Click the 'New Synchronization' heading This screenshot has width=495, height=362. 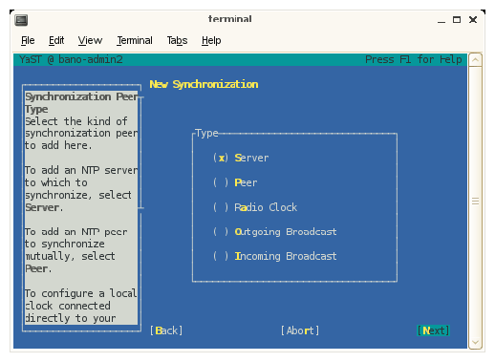tap(204, 84)
